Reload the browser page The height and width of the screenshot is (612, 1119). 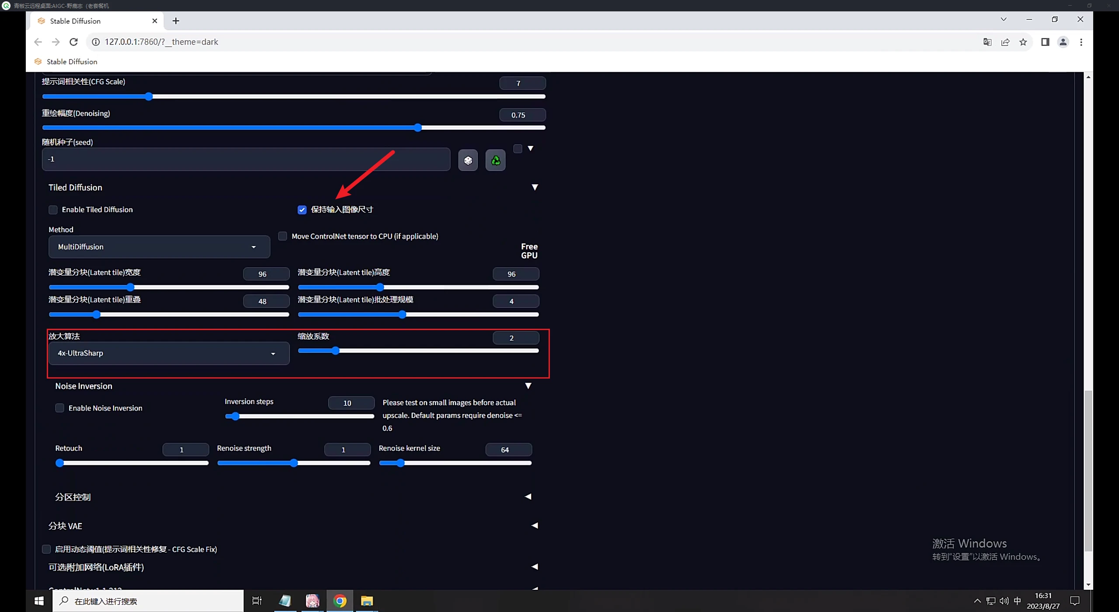[73, 42]
